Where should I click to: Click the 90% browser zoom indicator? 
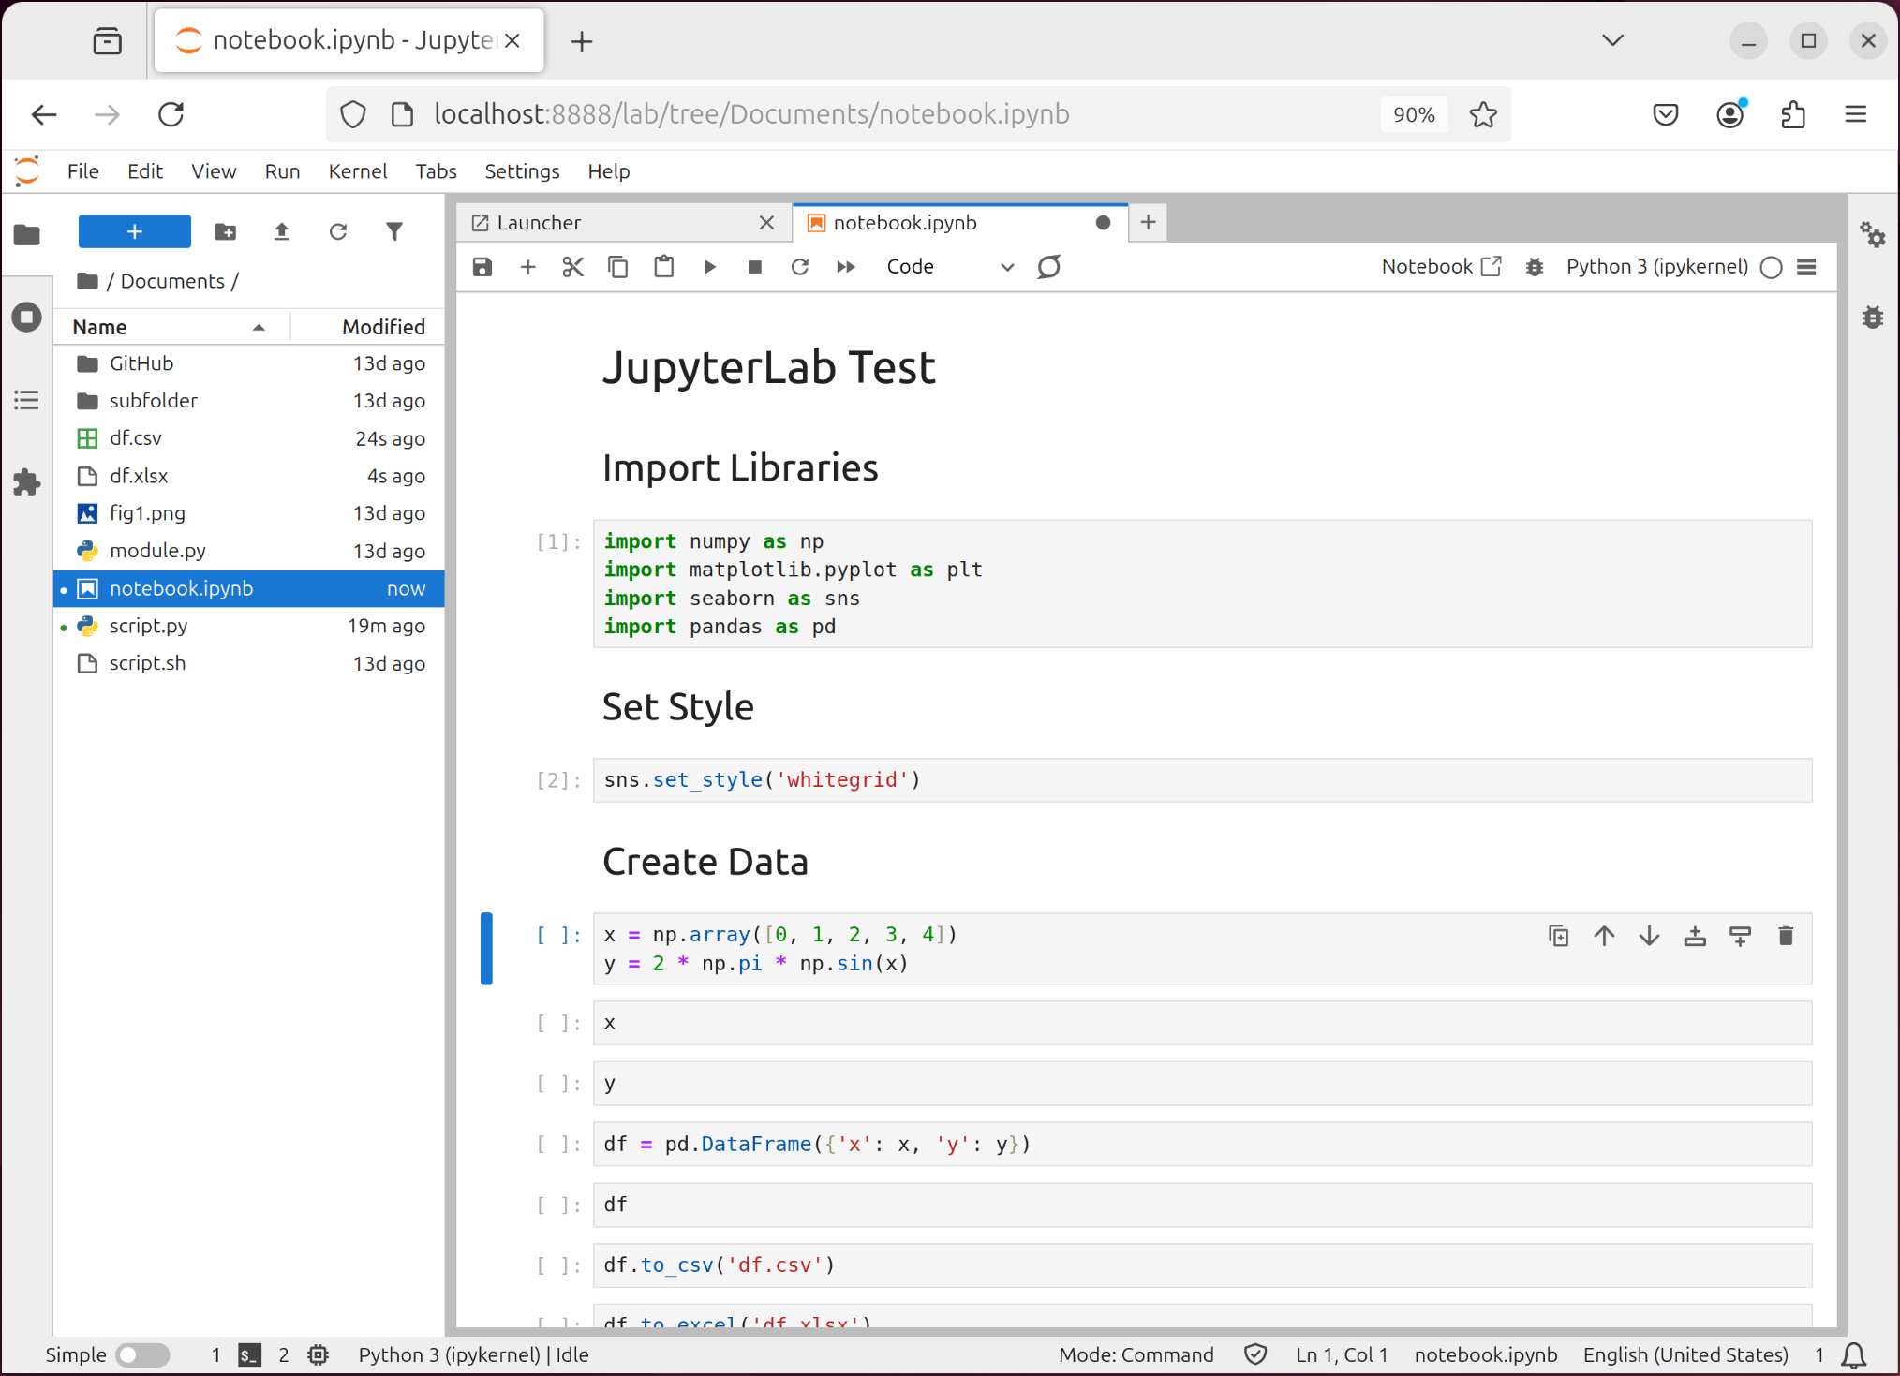coord(1414,114)
